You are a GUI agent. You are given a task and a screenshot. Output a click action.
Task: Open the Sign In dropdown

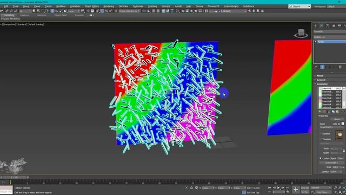tap(300, 6)
